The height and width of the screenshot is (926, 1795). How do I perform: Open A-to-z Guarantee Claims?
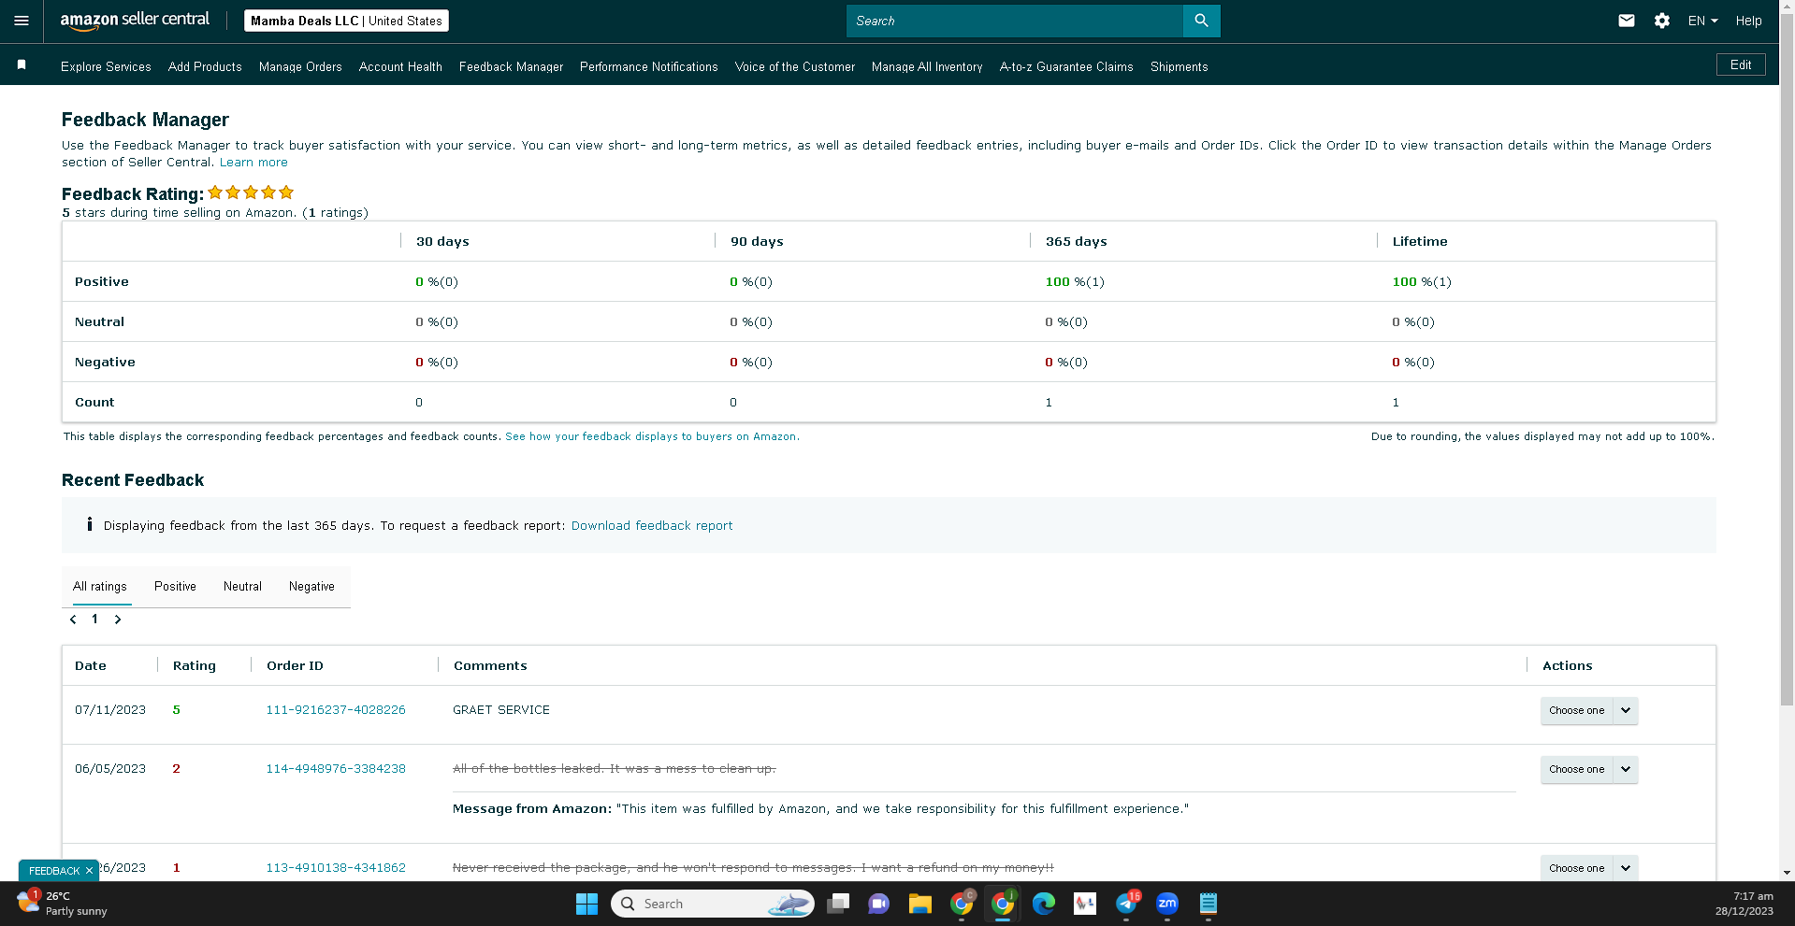click(1066, 66)
